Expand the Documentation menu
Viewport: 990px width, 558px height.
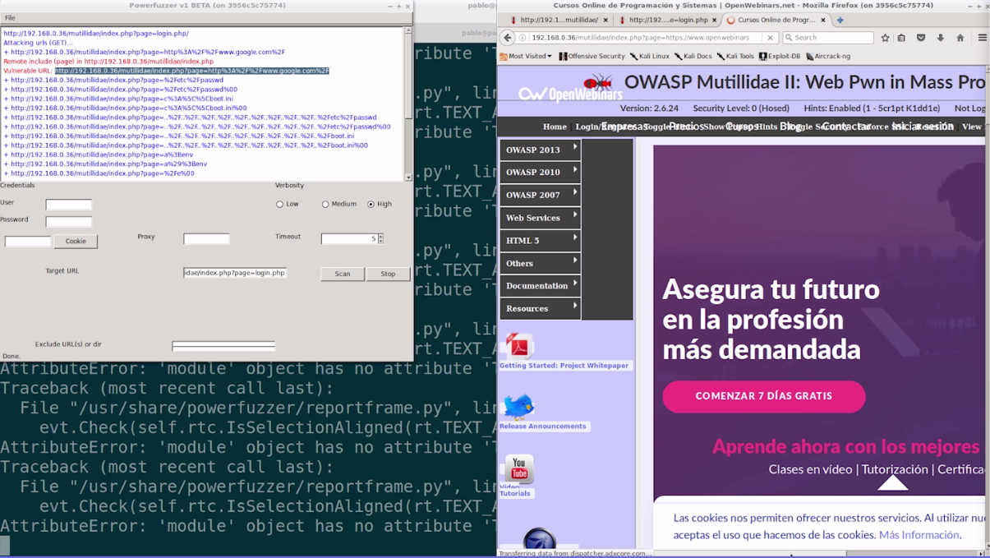pyautogui.click(x=540, y=285)
